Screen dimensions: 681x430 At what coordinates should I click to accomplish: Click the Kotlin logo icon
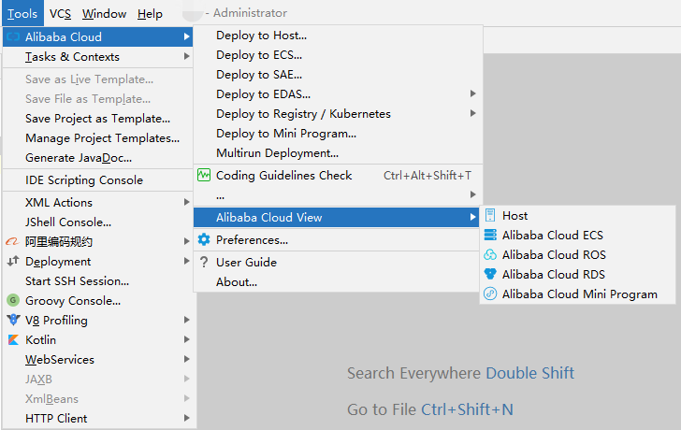[13, 340]
